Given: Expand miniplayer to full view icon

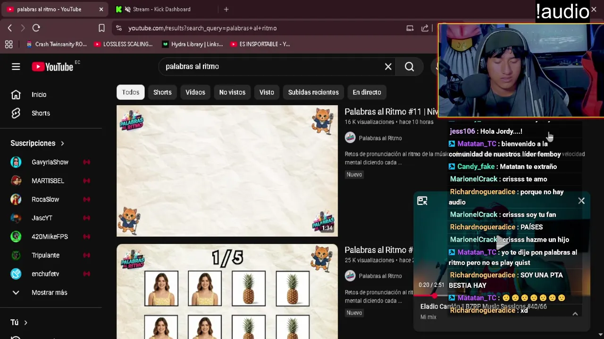Looking at the screenshot, I should click(422, 201).
